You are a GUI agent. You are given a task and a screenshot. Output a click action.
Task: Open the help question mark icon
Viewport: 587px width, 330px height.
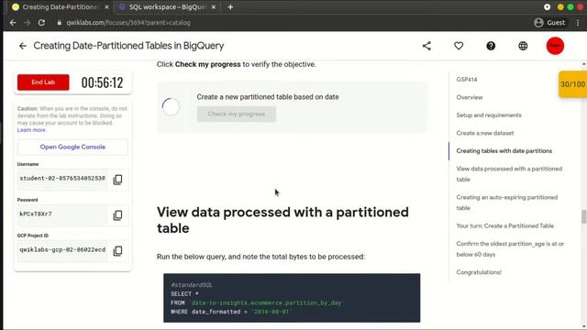tap(491, 46)
